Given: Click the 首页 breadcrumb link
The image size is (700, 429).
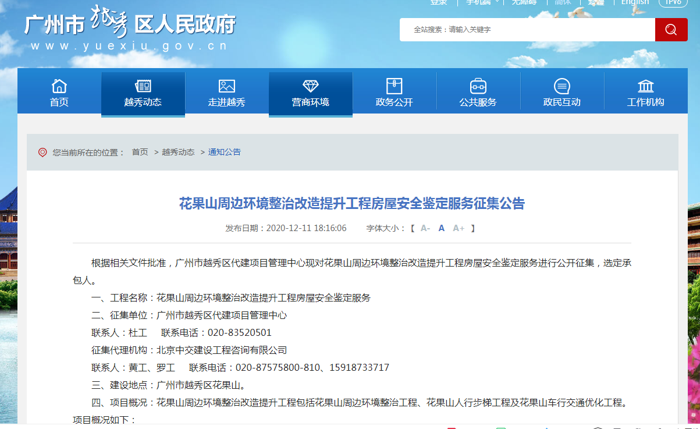Looking at the screenshot, I should pos(140,152).
